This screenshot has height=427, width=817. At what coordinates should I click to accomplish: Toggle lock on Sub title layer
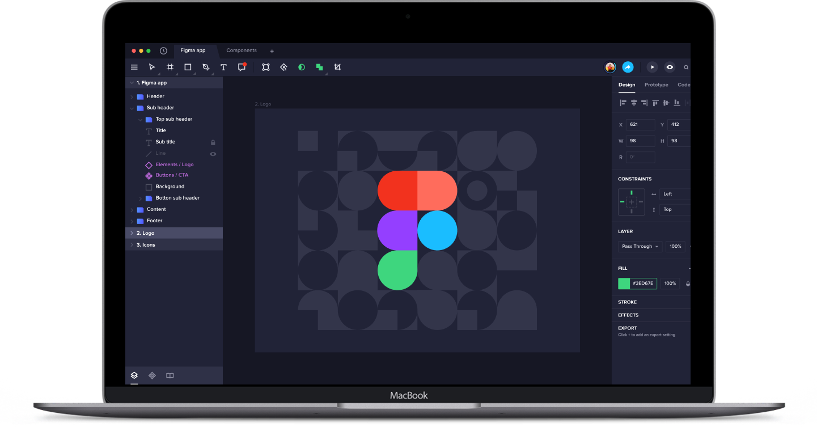(x=213, y=142)
